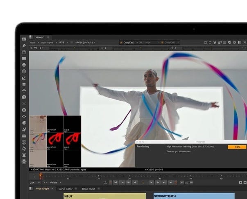Open the Particles nodes menu
Screen dimensions: 247x199
point(24,104)
